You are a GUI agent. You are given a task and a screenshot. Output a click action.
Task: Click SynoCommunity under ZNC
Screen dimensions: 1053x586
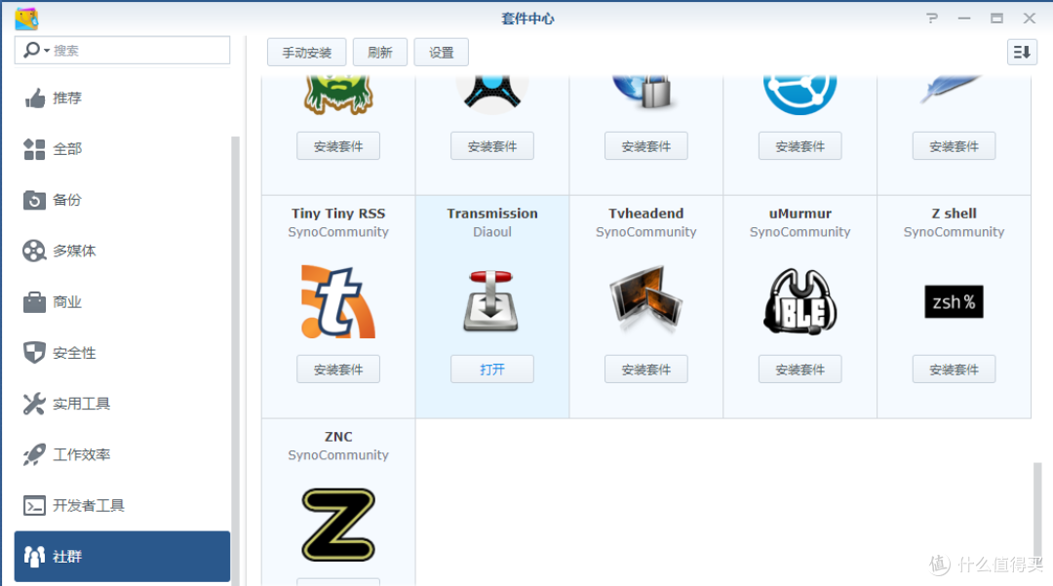[x=338, y=455]
